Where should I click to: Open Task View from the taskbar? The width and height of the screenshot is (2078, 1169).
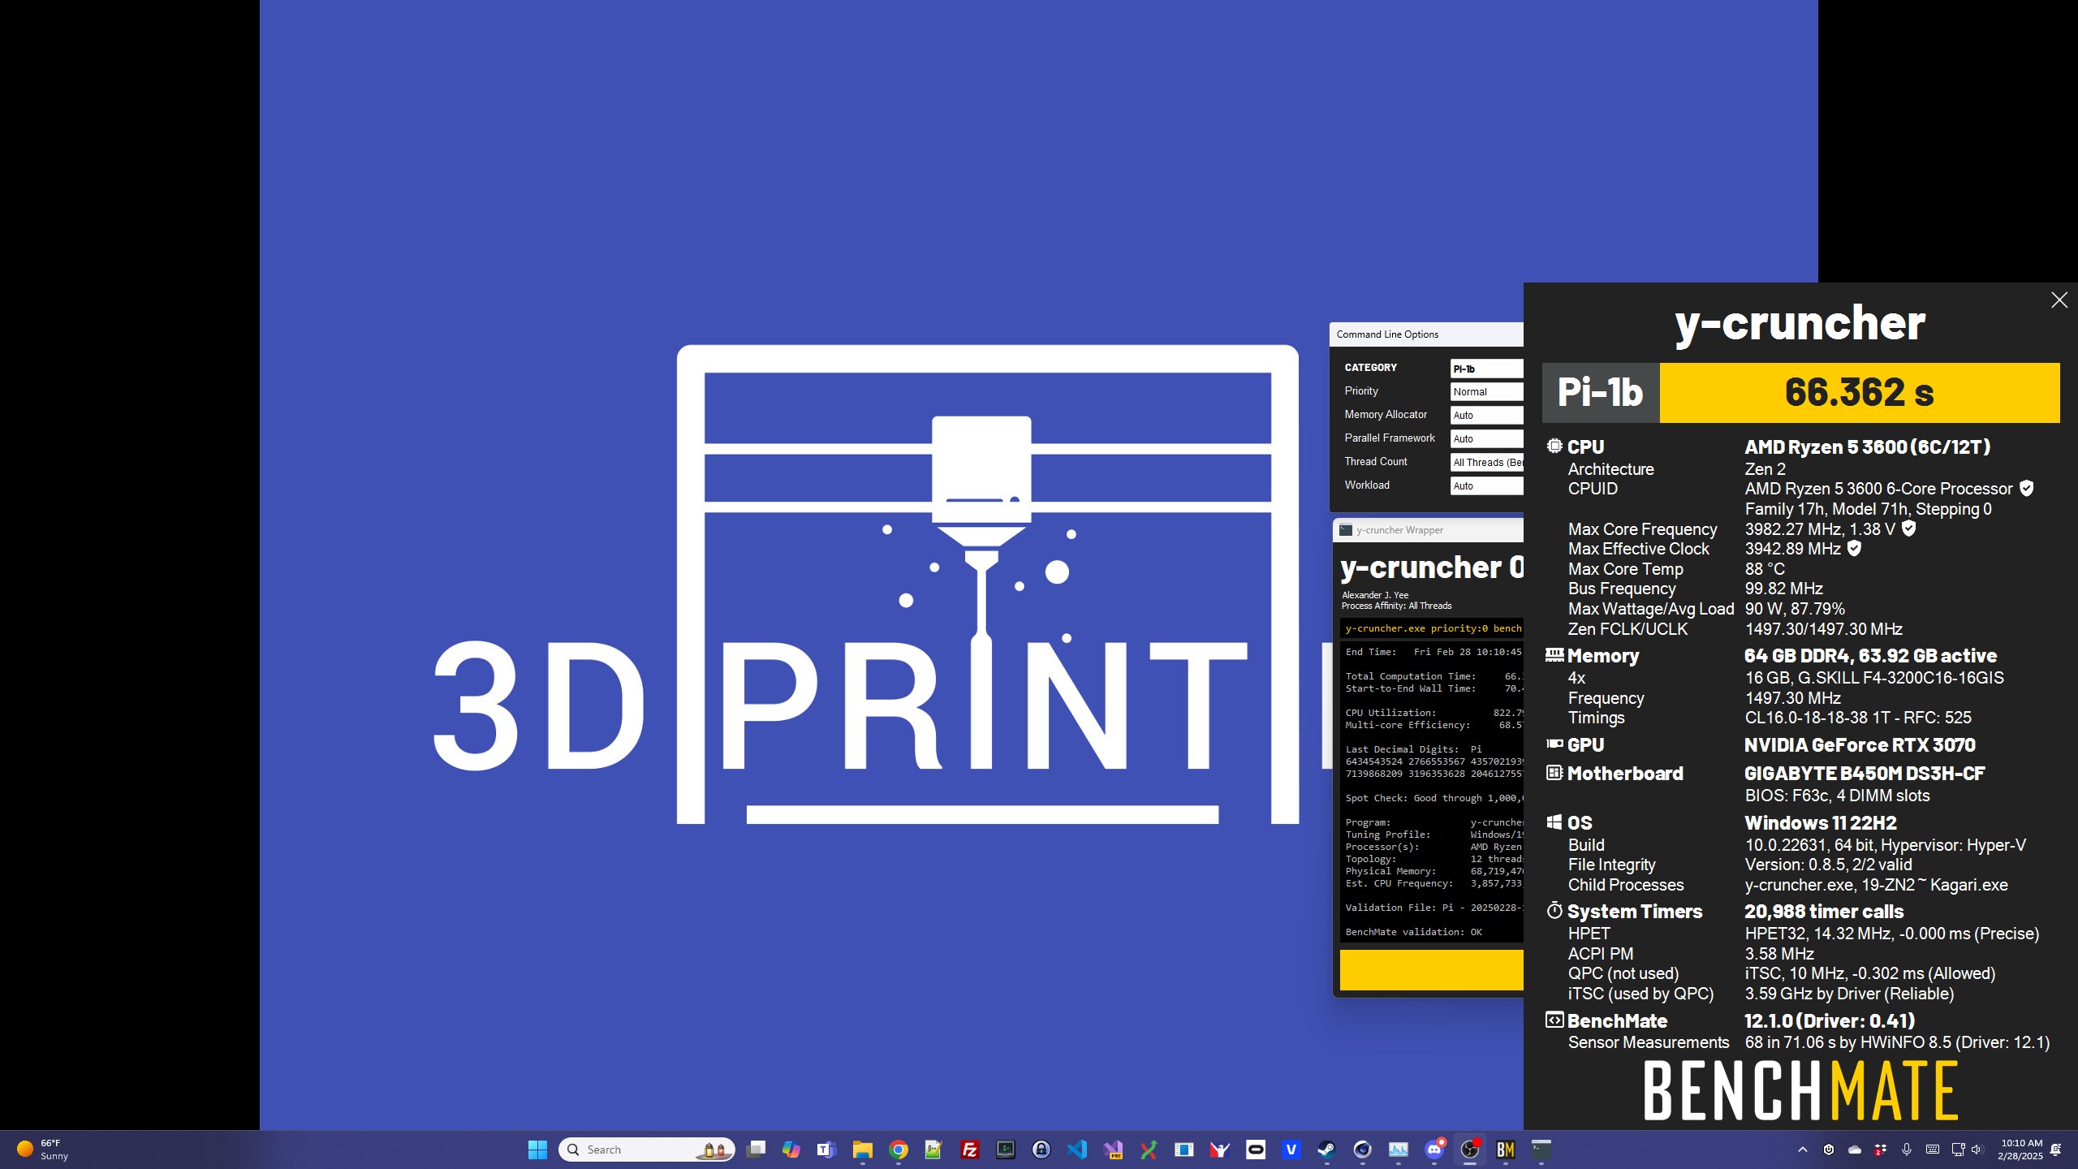756,1150
